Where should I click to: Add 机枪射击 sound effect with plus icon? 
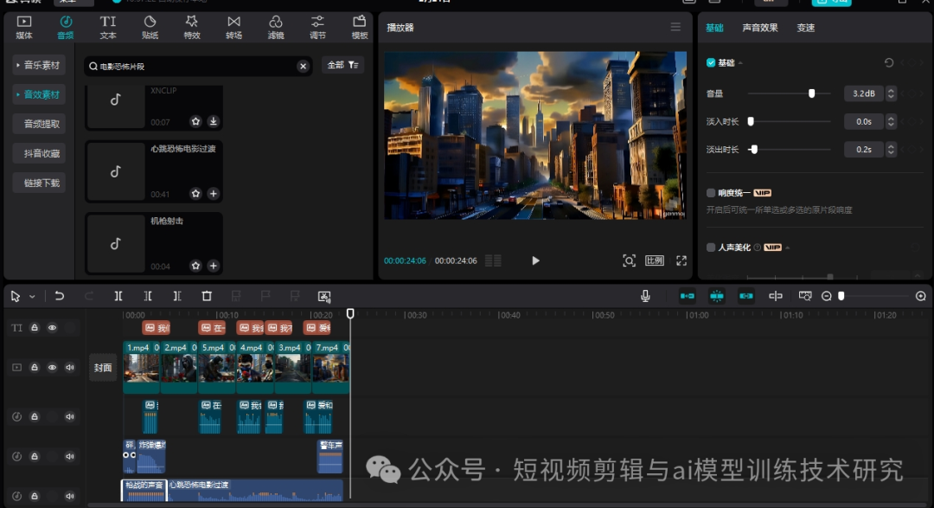point(213,266)
